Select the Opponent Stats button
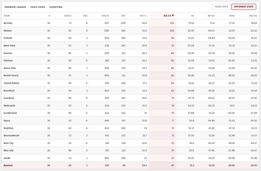The image size is (261, 171). (244, 7)
